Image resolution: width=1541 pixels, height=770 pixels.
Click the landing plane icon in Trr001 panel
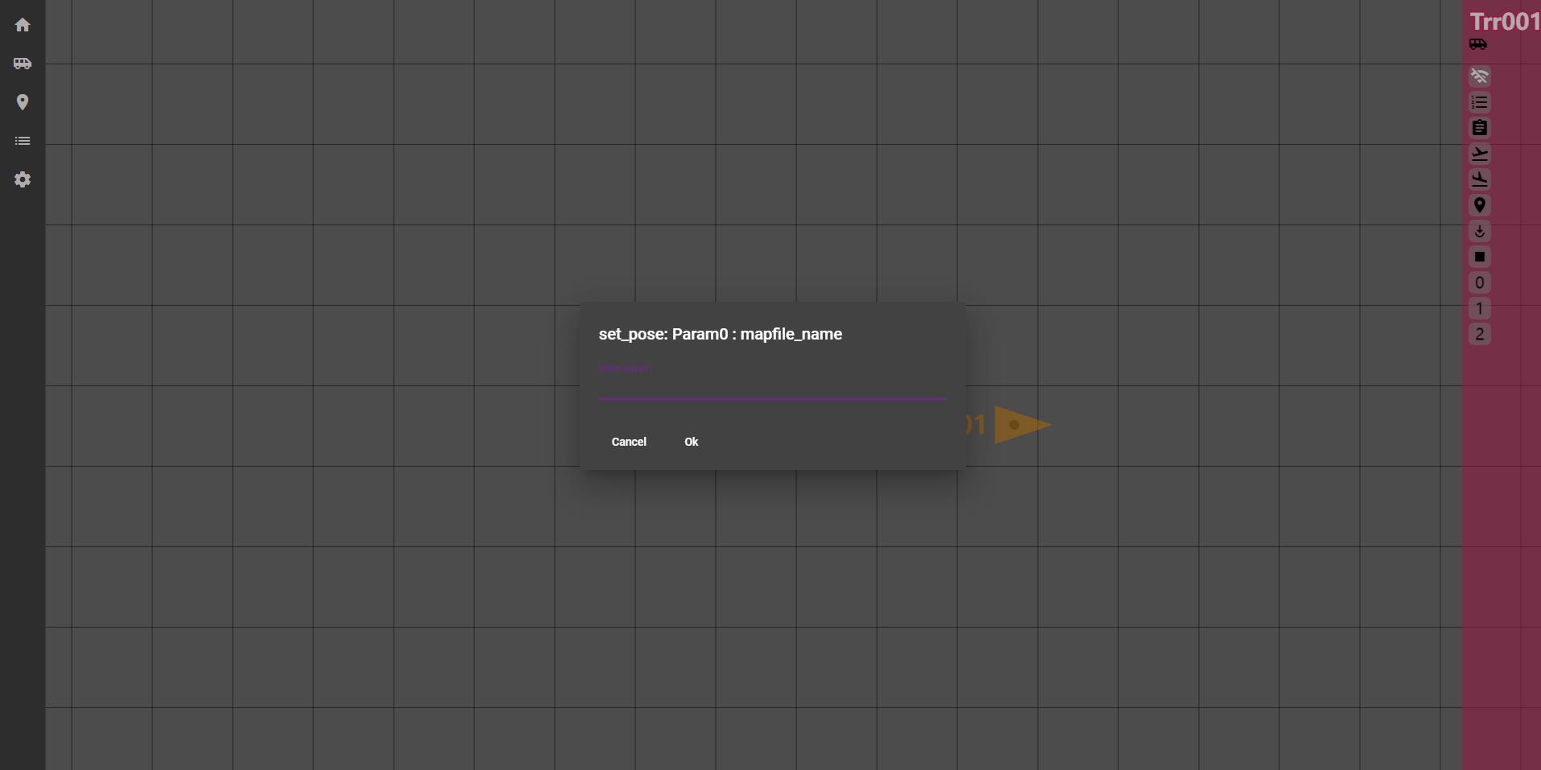(1480, 179)
